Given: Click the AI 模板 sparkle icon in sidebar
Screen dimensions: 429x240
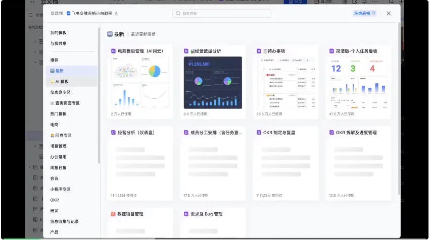Looking at the screenshot, I should 52,82.
